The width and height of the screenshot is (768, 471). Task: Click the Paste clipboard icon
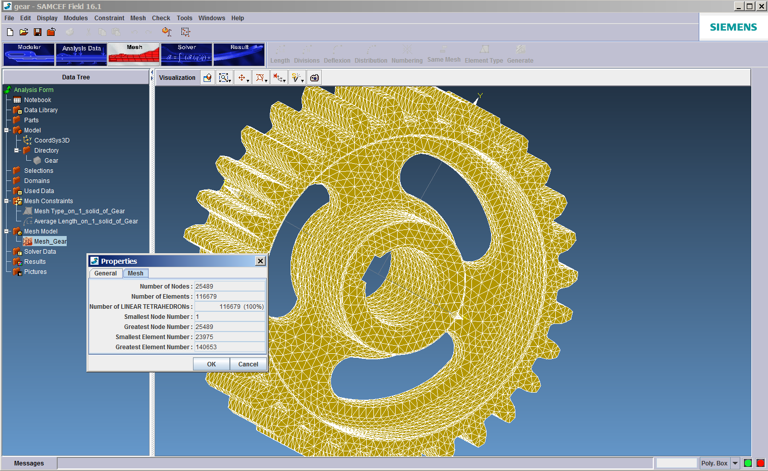tap(116, 32)
